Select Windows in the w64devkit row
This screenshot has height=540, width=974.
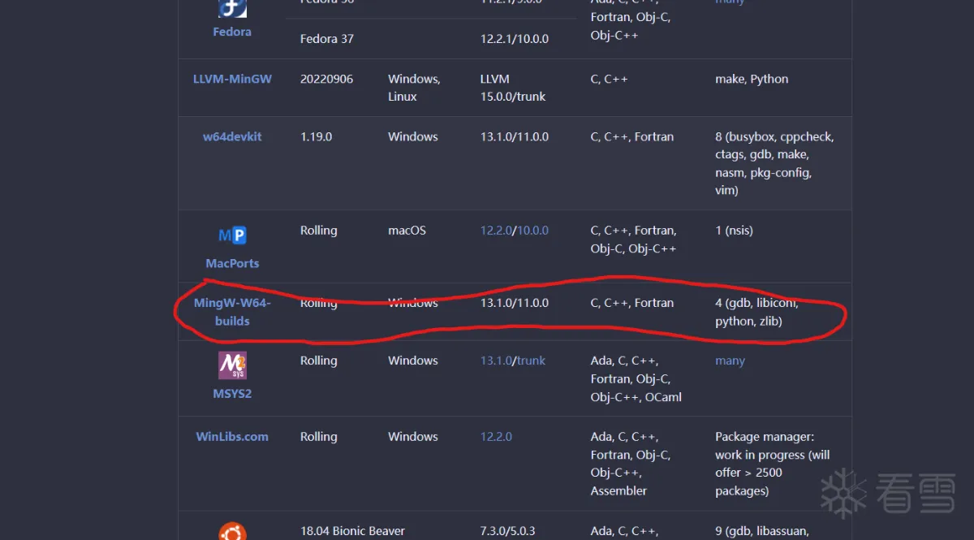coord(413,136)
